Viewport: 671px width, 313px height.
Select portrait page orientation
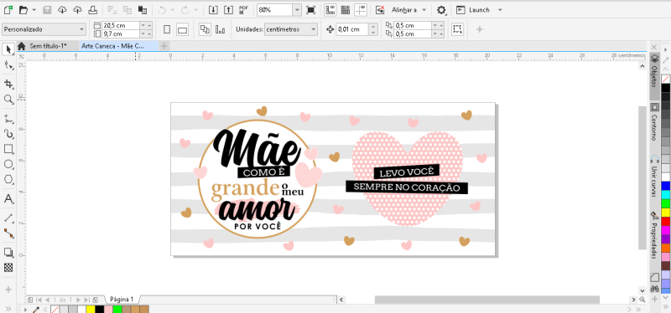click(167, 29)
